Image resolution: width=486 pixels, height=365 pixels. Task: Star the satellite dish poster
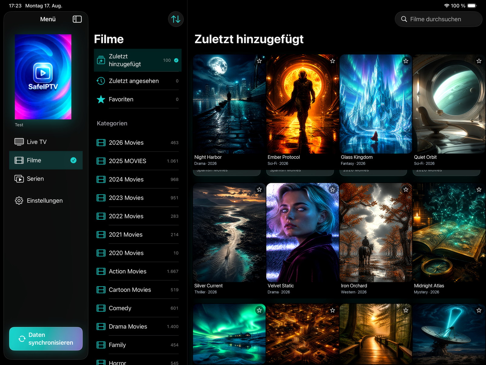pyautogui.click(x=479, y=310)
